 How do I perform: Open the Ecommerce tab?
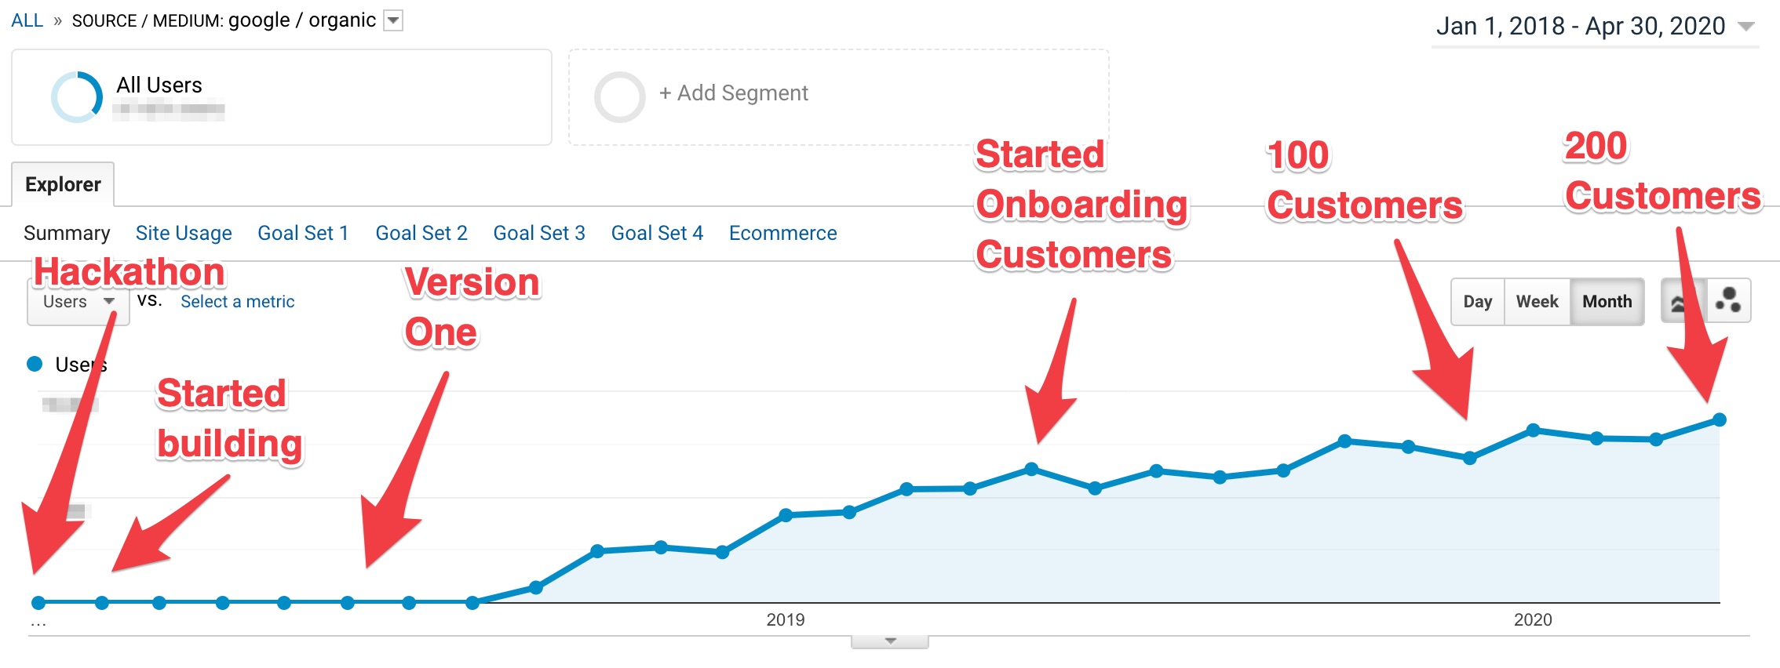[x=782, y=233]
